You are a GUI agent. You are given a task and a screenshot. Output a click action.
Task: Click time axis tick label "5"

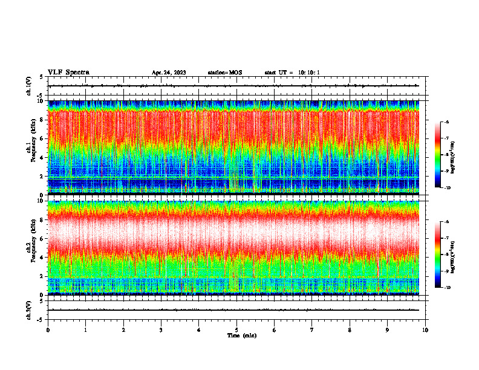[x=236, y=330]
